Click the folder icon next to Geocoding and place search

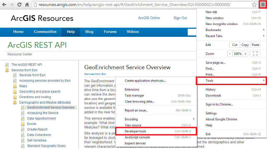coord(15,92)
